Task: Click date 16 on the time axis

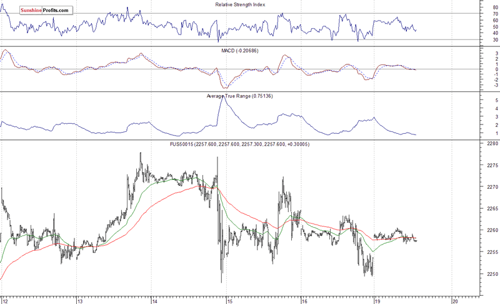Action: point(302,299)
